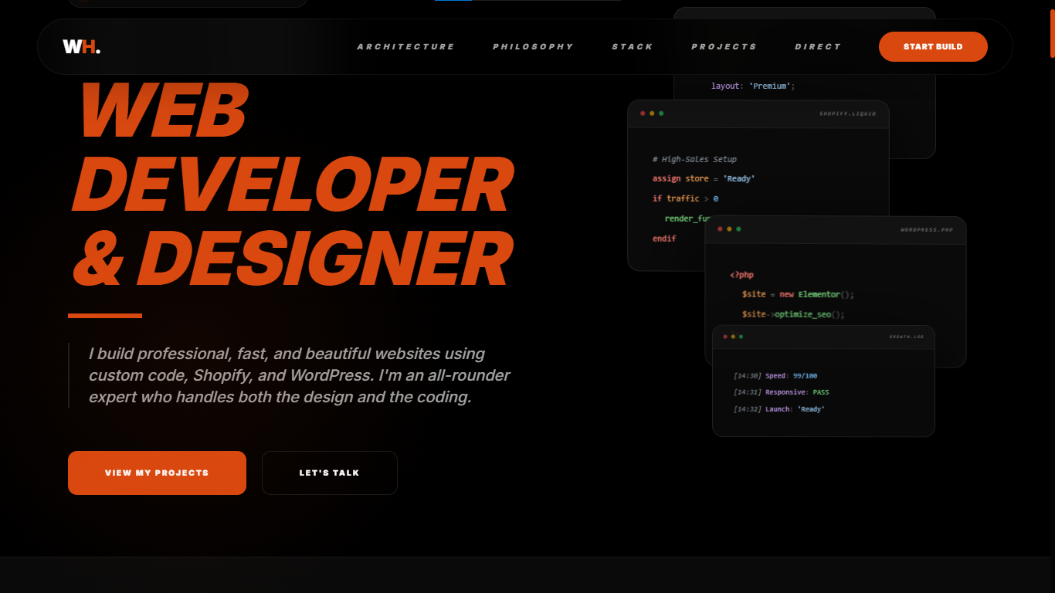Screen dimensions: 1055x593
Task: Click the WH. logo in navbar
Action: point(82,46)
